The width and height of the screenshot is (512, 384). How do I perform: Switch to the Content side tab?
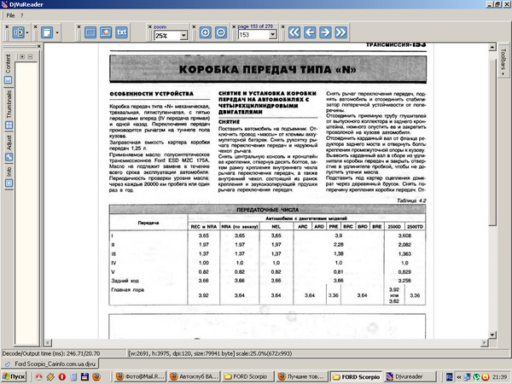click(x=9, y=70)
